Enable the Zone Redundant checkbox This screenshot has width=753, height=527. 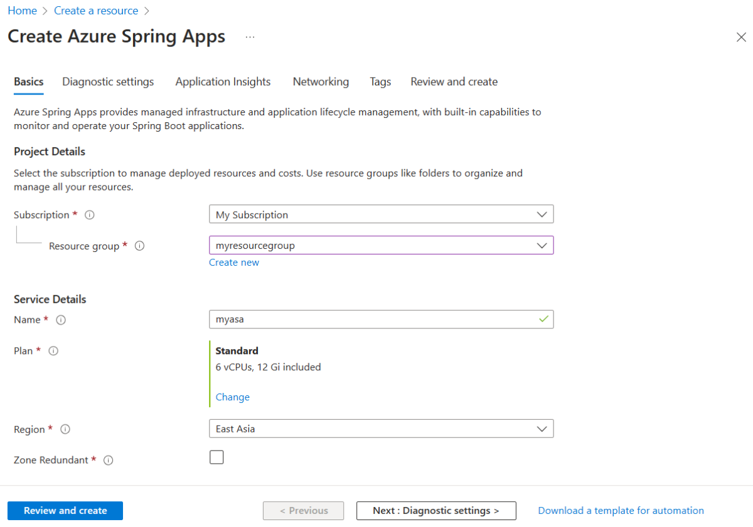(x=216, y=457)
